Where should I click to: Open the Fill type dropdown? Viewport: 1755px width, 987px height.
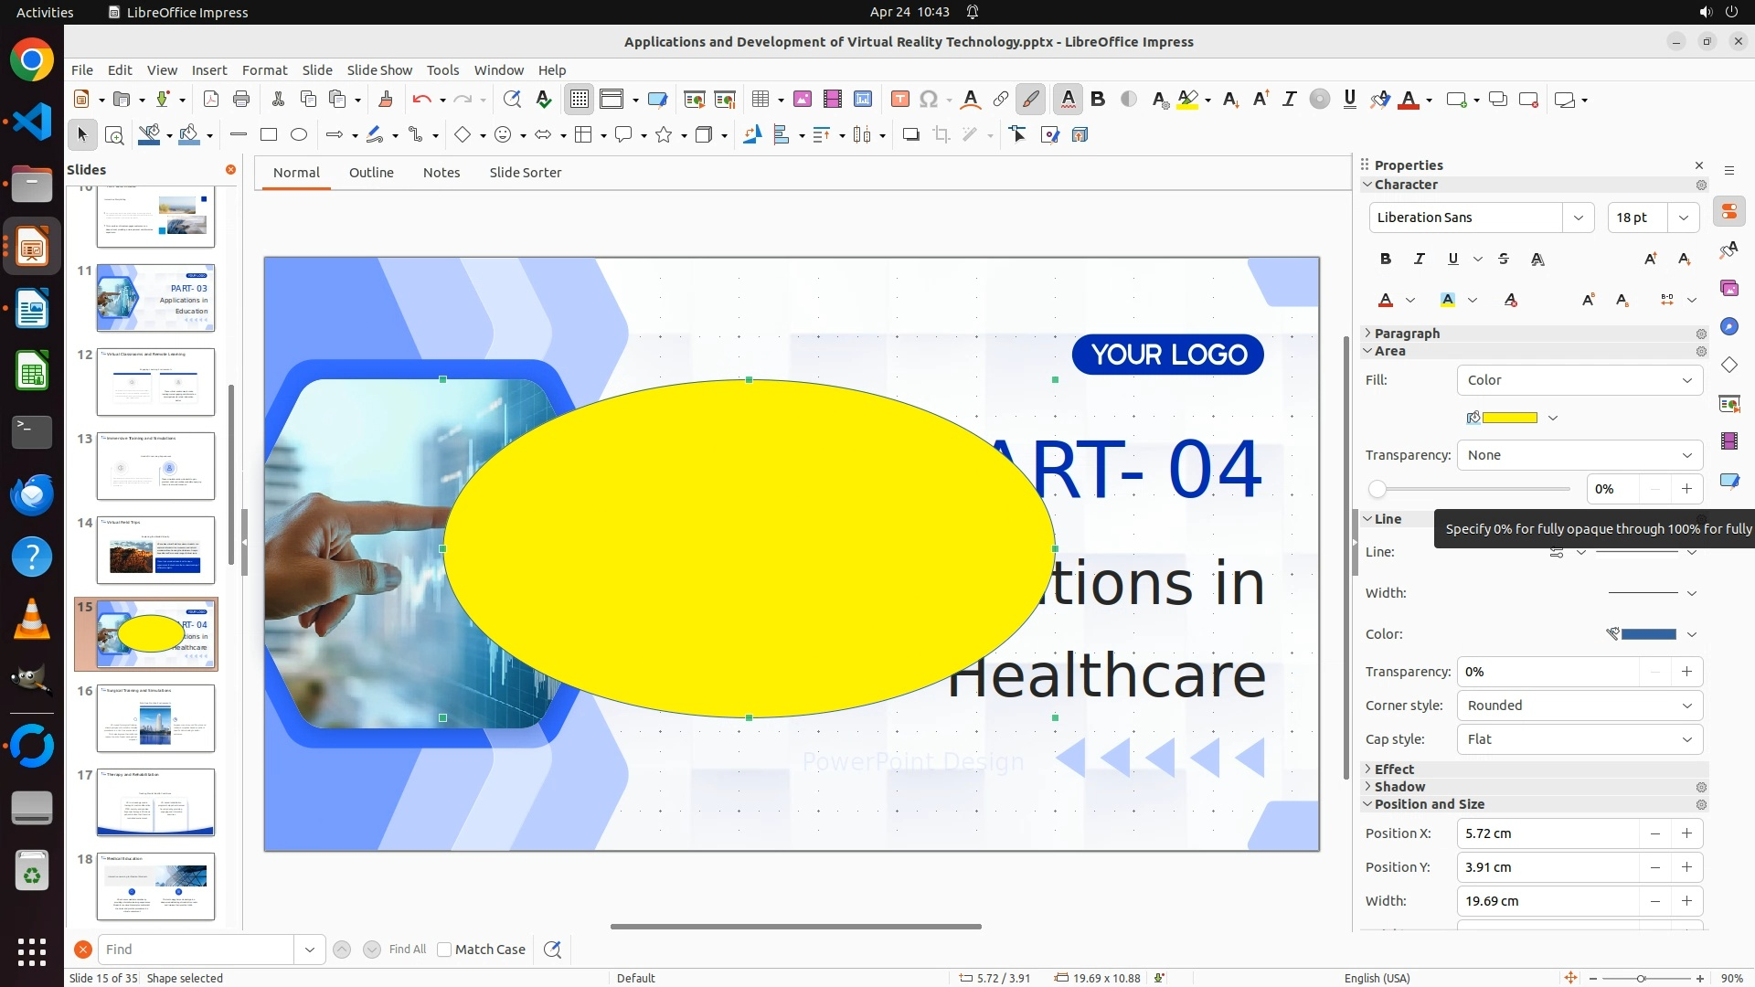[1579, 380]
